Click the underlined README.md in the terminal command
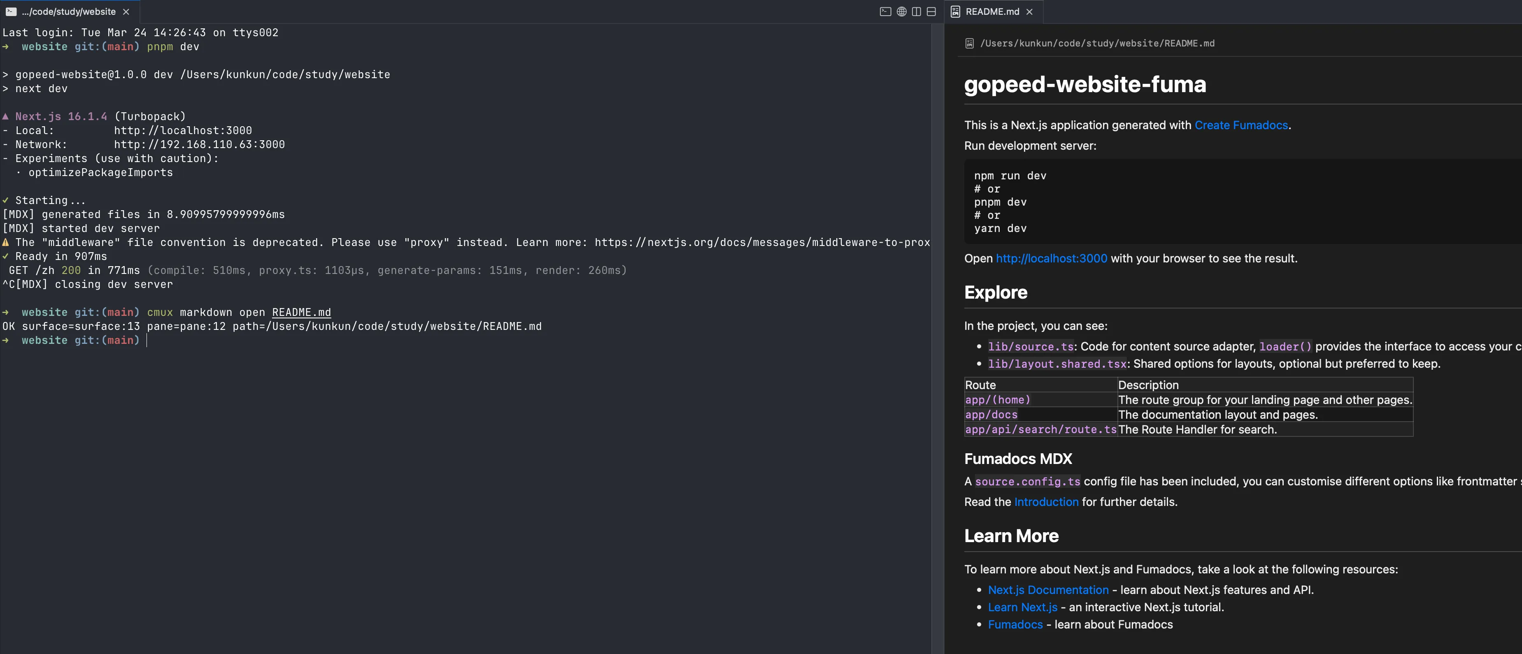1522x654 pixels. pos(301,312)
